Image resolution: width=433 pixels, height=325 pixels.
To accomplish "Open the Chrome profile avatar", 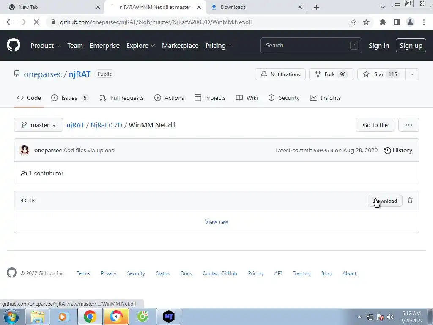I will pyautogui.click(x=410, y=22).
